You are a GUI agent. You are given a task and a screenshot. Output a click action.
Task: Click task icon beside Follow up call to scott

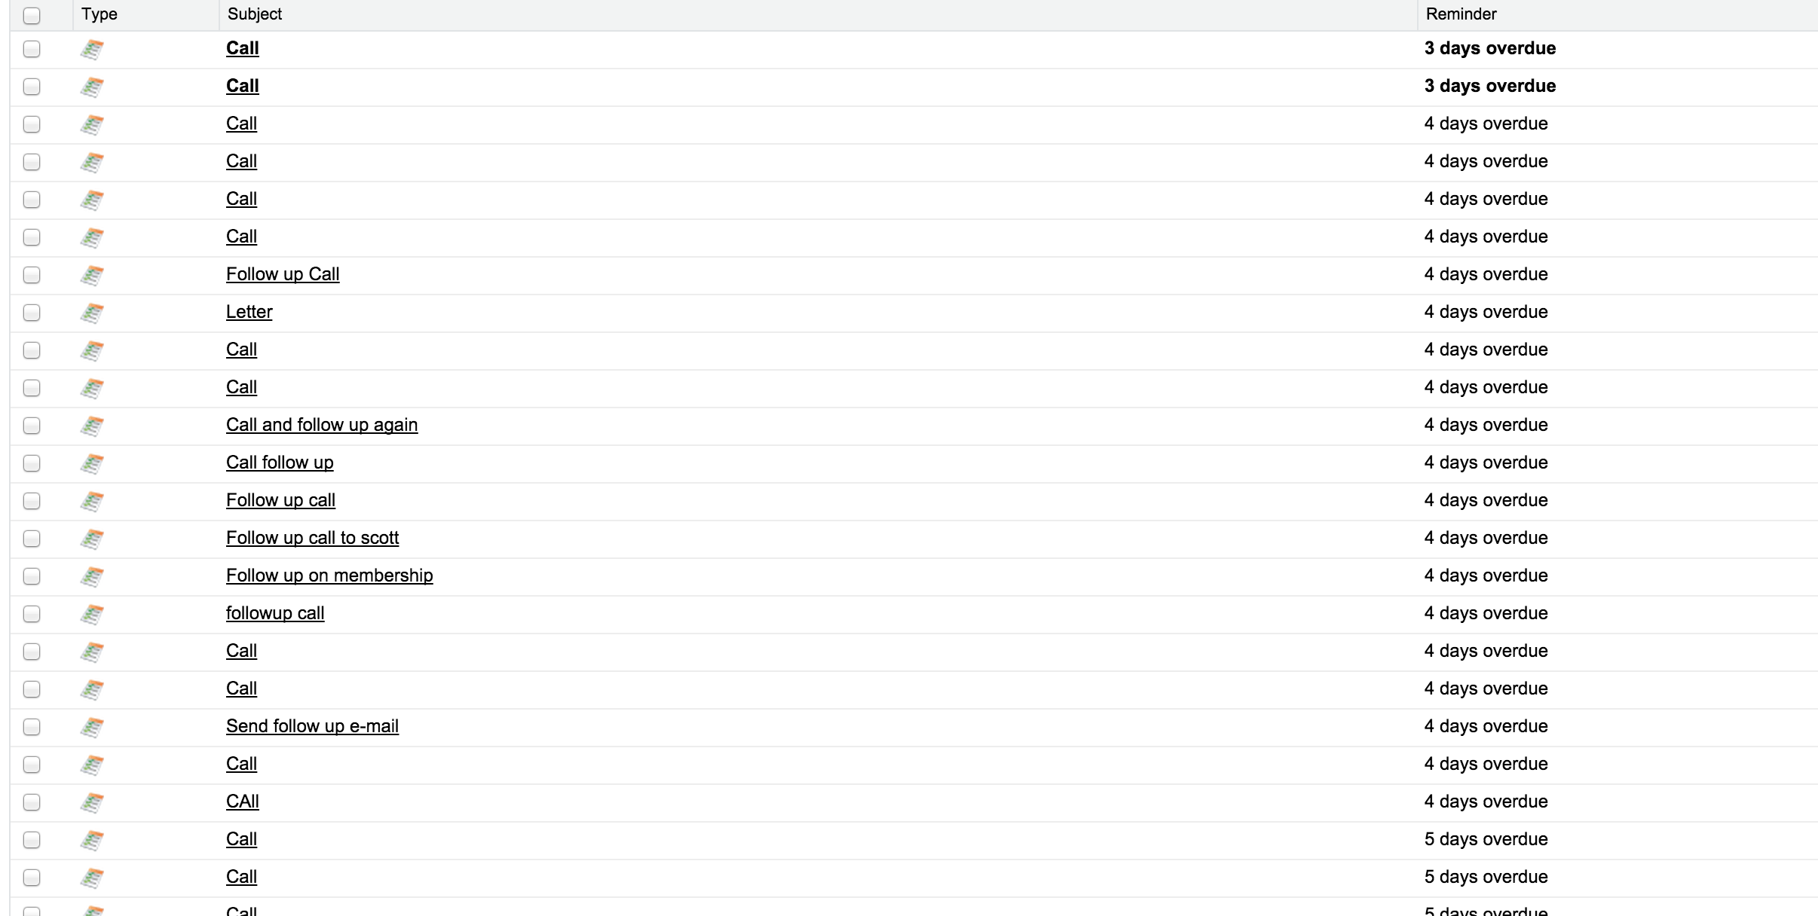click(x=92, y=539)
